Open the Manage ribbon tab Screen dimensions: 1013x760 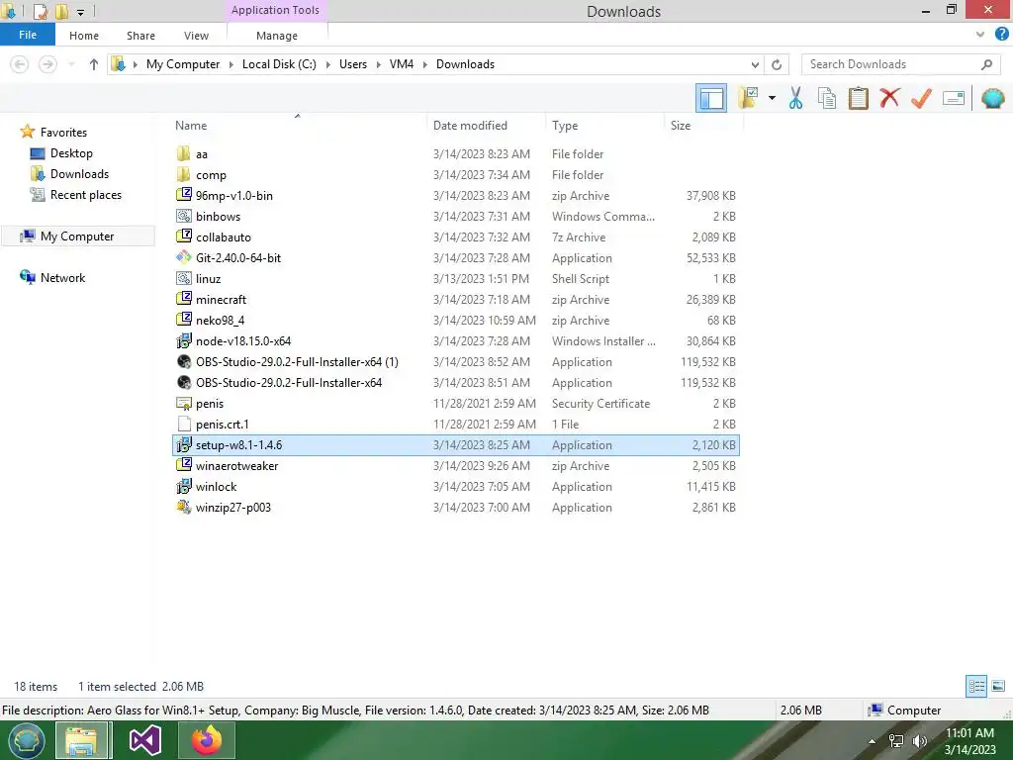click(x=277, y=36)
